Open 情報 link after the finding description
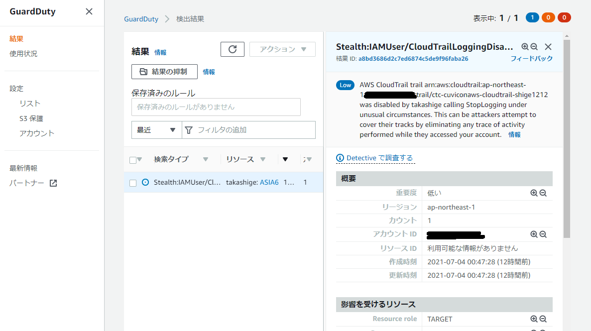 tap(514, 135)
